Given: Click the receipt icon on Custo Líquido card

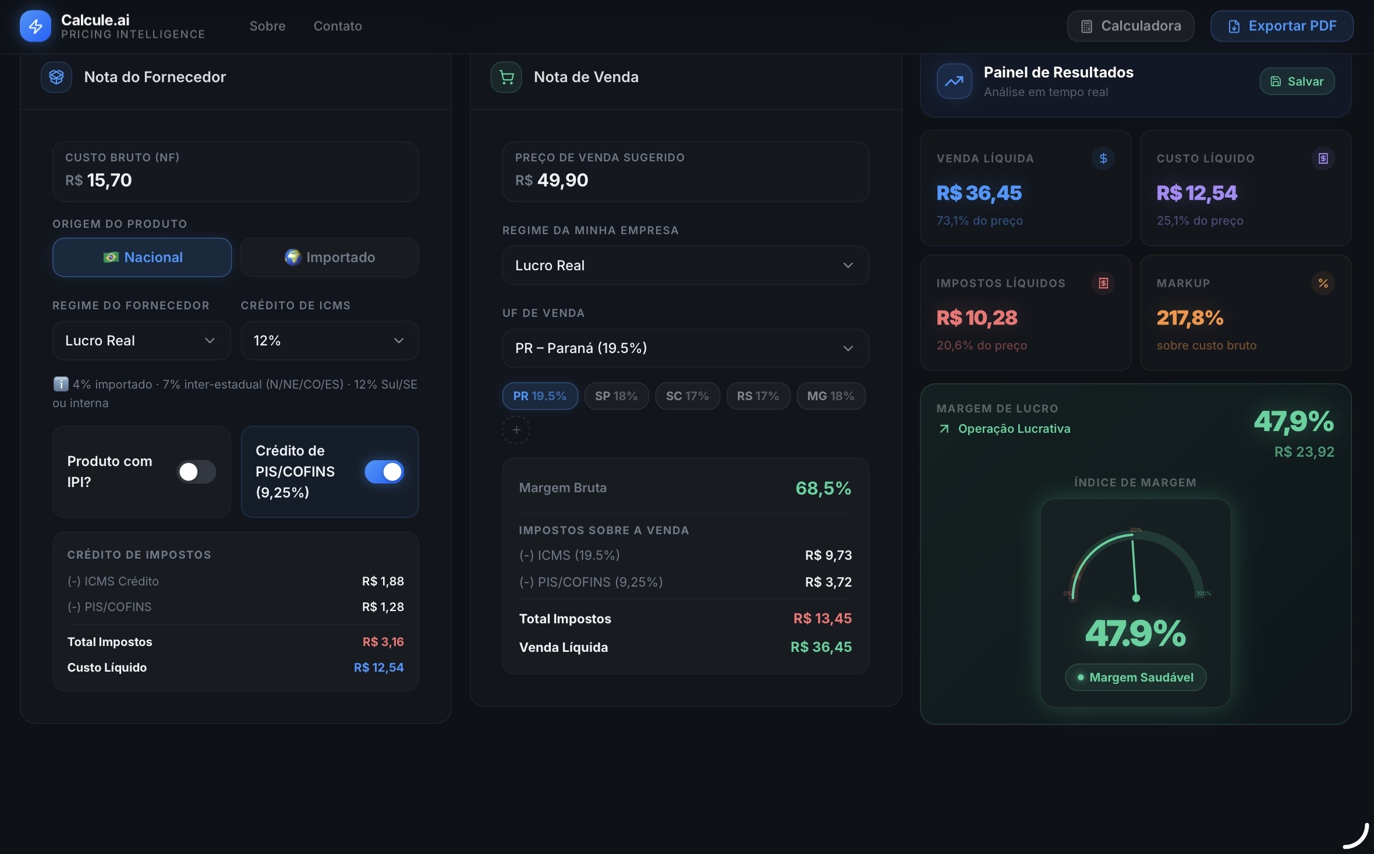Looking at the screenshot, I should [1323, 158].
